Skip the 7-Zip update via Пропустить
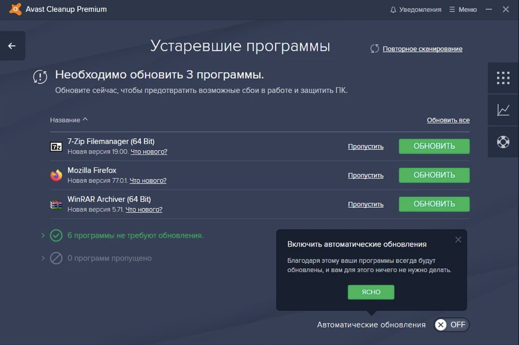This screenshot has width=519, height=345. point(366,146)
